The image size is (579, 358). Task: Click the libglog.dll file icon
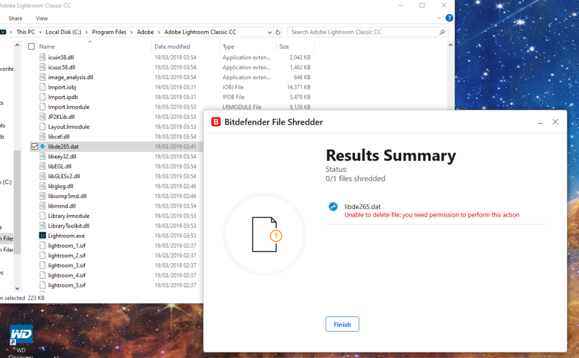[x=42, y=186]
